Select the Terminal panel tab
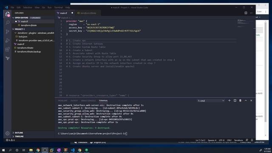 [103, 101]
